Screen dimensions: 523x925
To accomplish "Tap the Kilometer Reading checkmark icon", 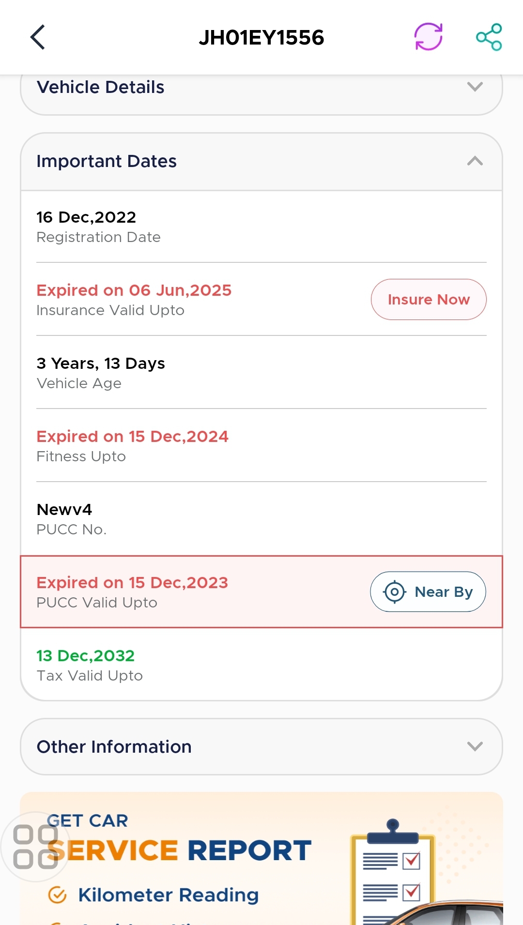I will (x=58, y=895).
